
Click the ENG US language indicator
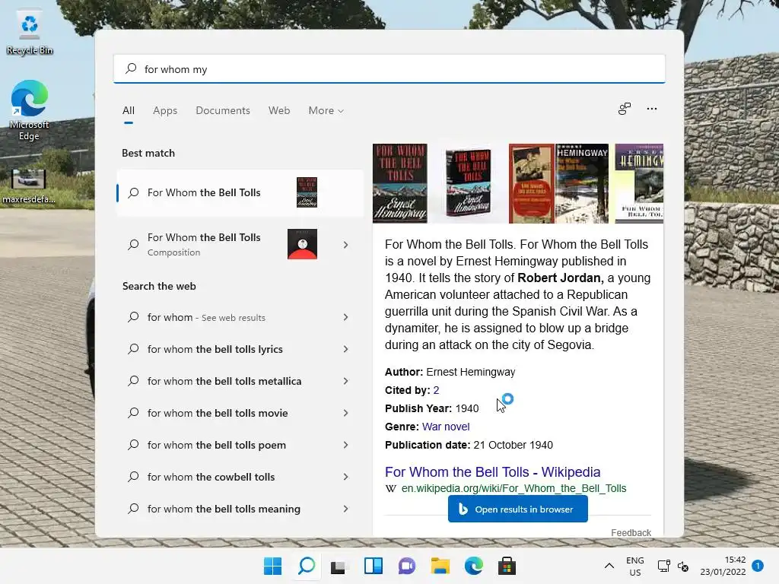coord(635,566)
